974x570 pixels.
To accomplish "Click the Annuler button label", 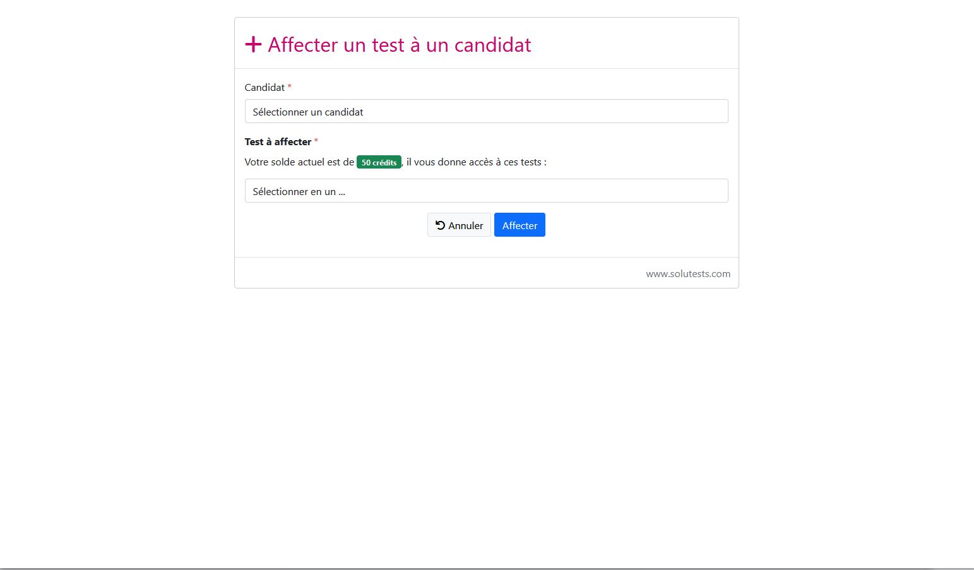I will coord(466,225).
